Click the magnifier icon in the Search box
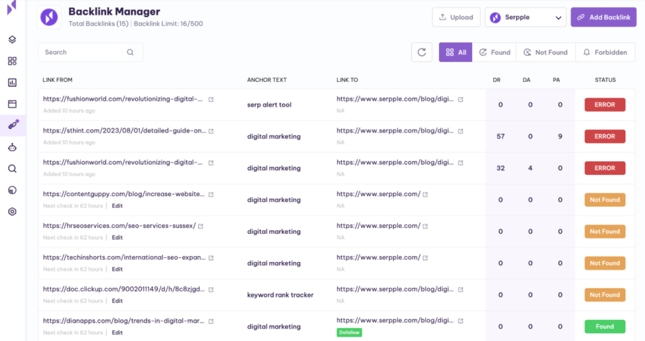This screenshot has width=645, height=341. pyautogui.click(x=130, y=52)
